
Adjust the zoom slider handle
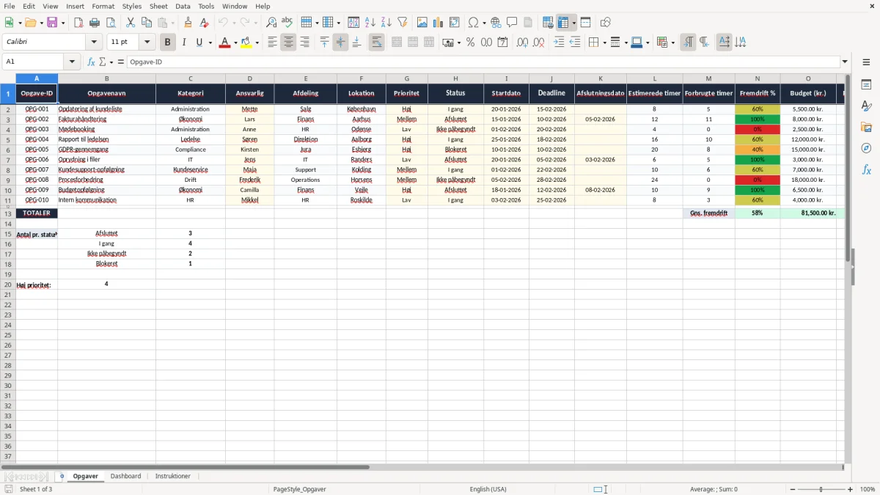pos(821,489)
